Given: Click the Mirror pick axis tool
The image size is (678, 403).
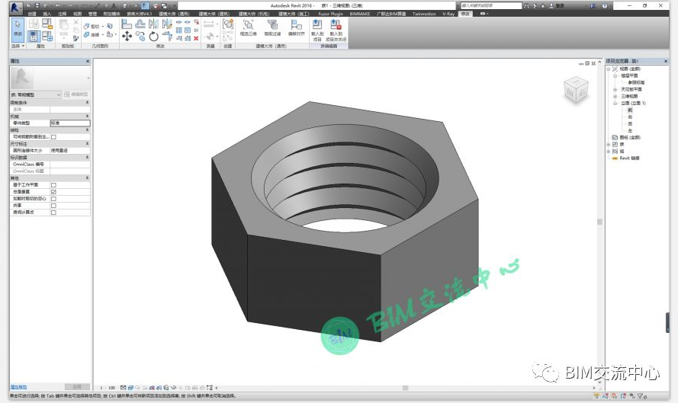Looking at the screenshot, I should 153,24.
